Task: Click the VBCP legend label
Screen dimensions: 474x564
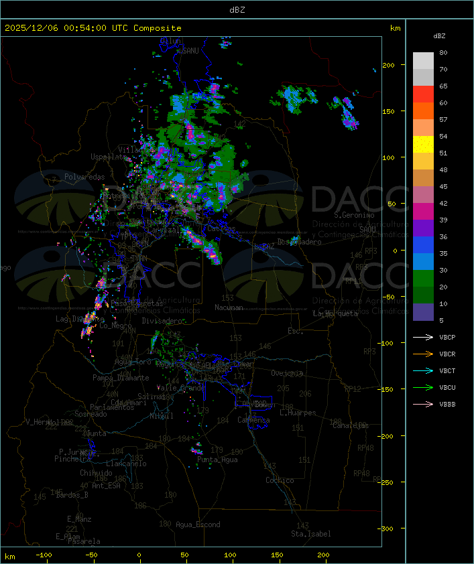Action: [x=447, y=338]
